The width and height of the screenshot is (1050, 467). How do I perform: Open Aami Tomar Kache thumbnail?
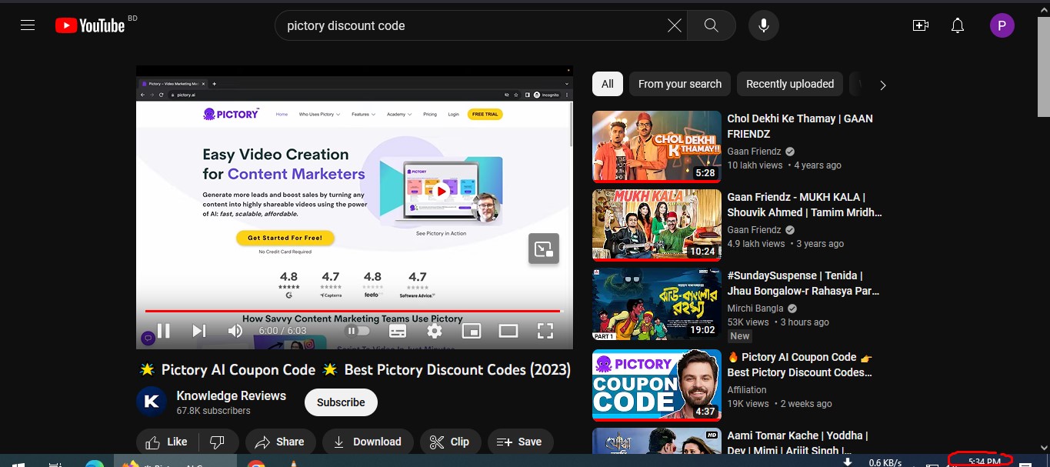[657, 441]
